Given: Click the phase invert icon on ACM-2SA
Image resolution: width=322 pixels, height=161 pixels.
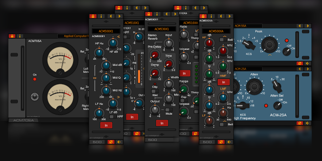Looking at the screenshot, I should tap(300, 123).
